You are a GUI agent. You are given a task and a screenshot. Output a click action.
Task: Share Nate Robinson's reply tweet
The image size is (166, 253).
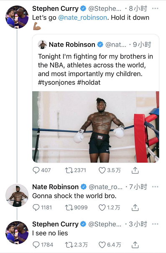pos(135,207)
